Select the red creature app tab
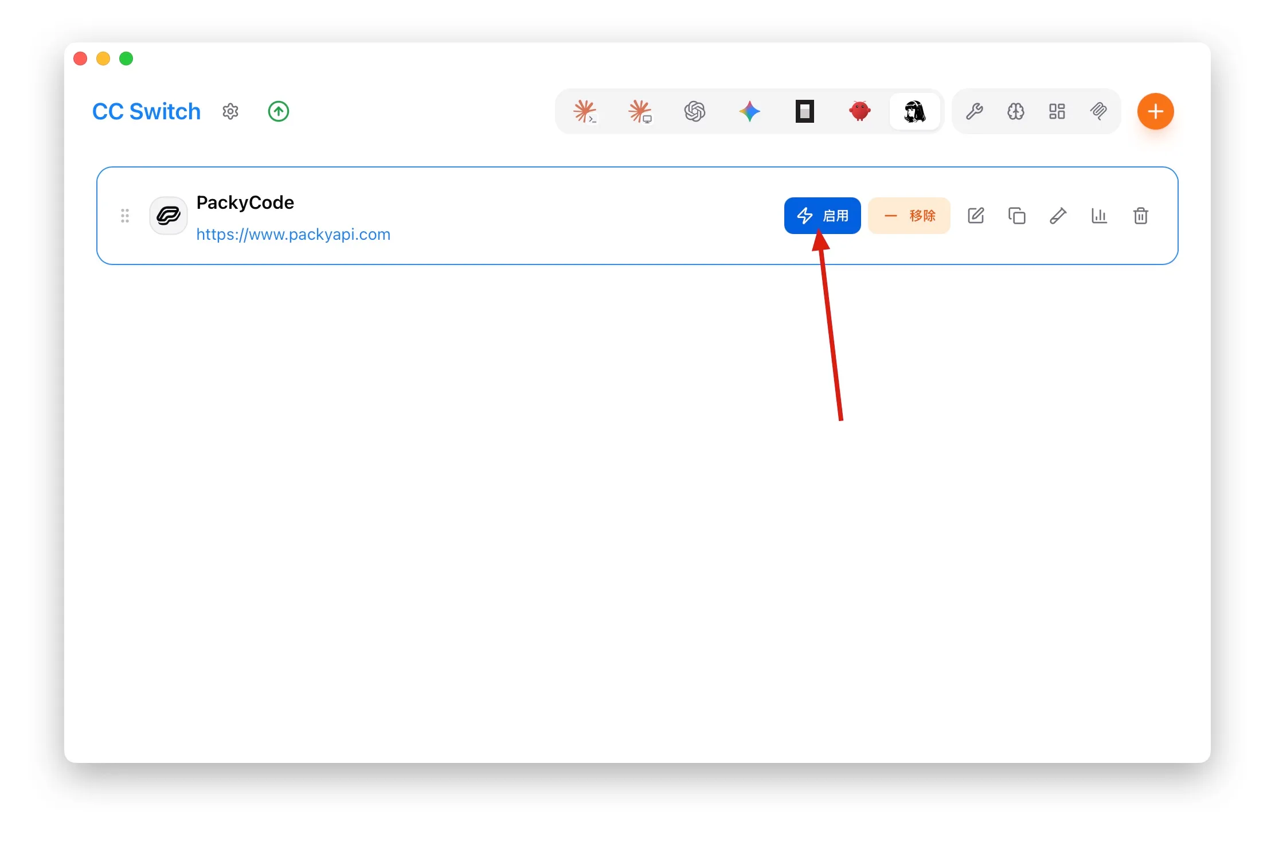 [860, 111]
